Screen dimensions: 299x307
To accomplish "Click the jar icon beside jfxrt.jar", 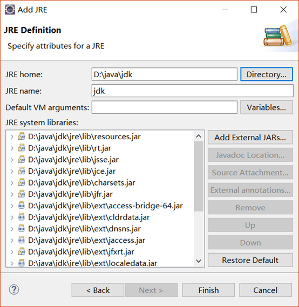I will pos(22,251).
